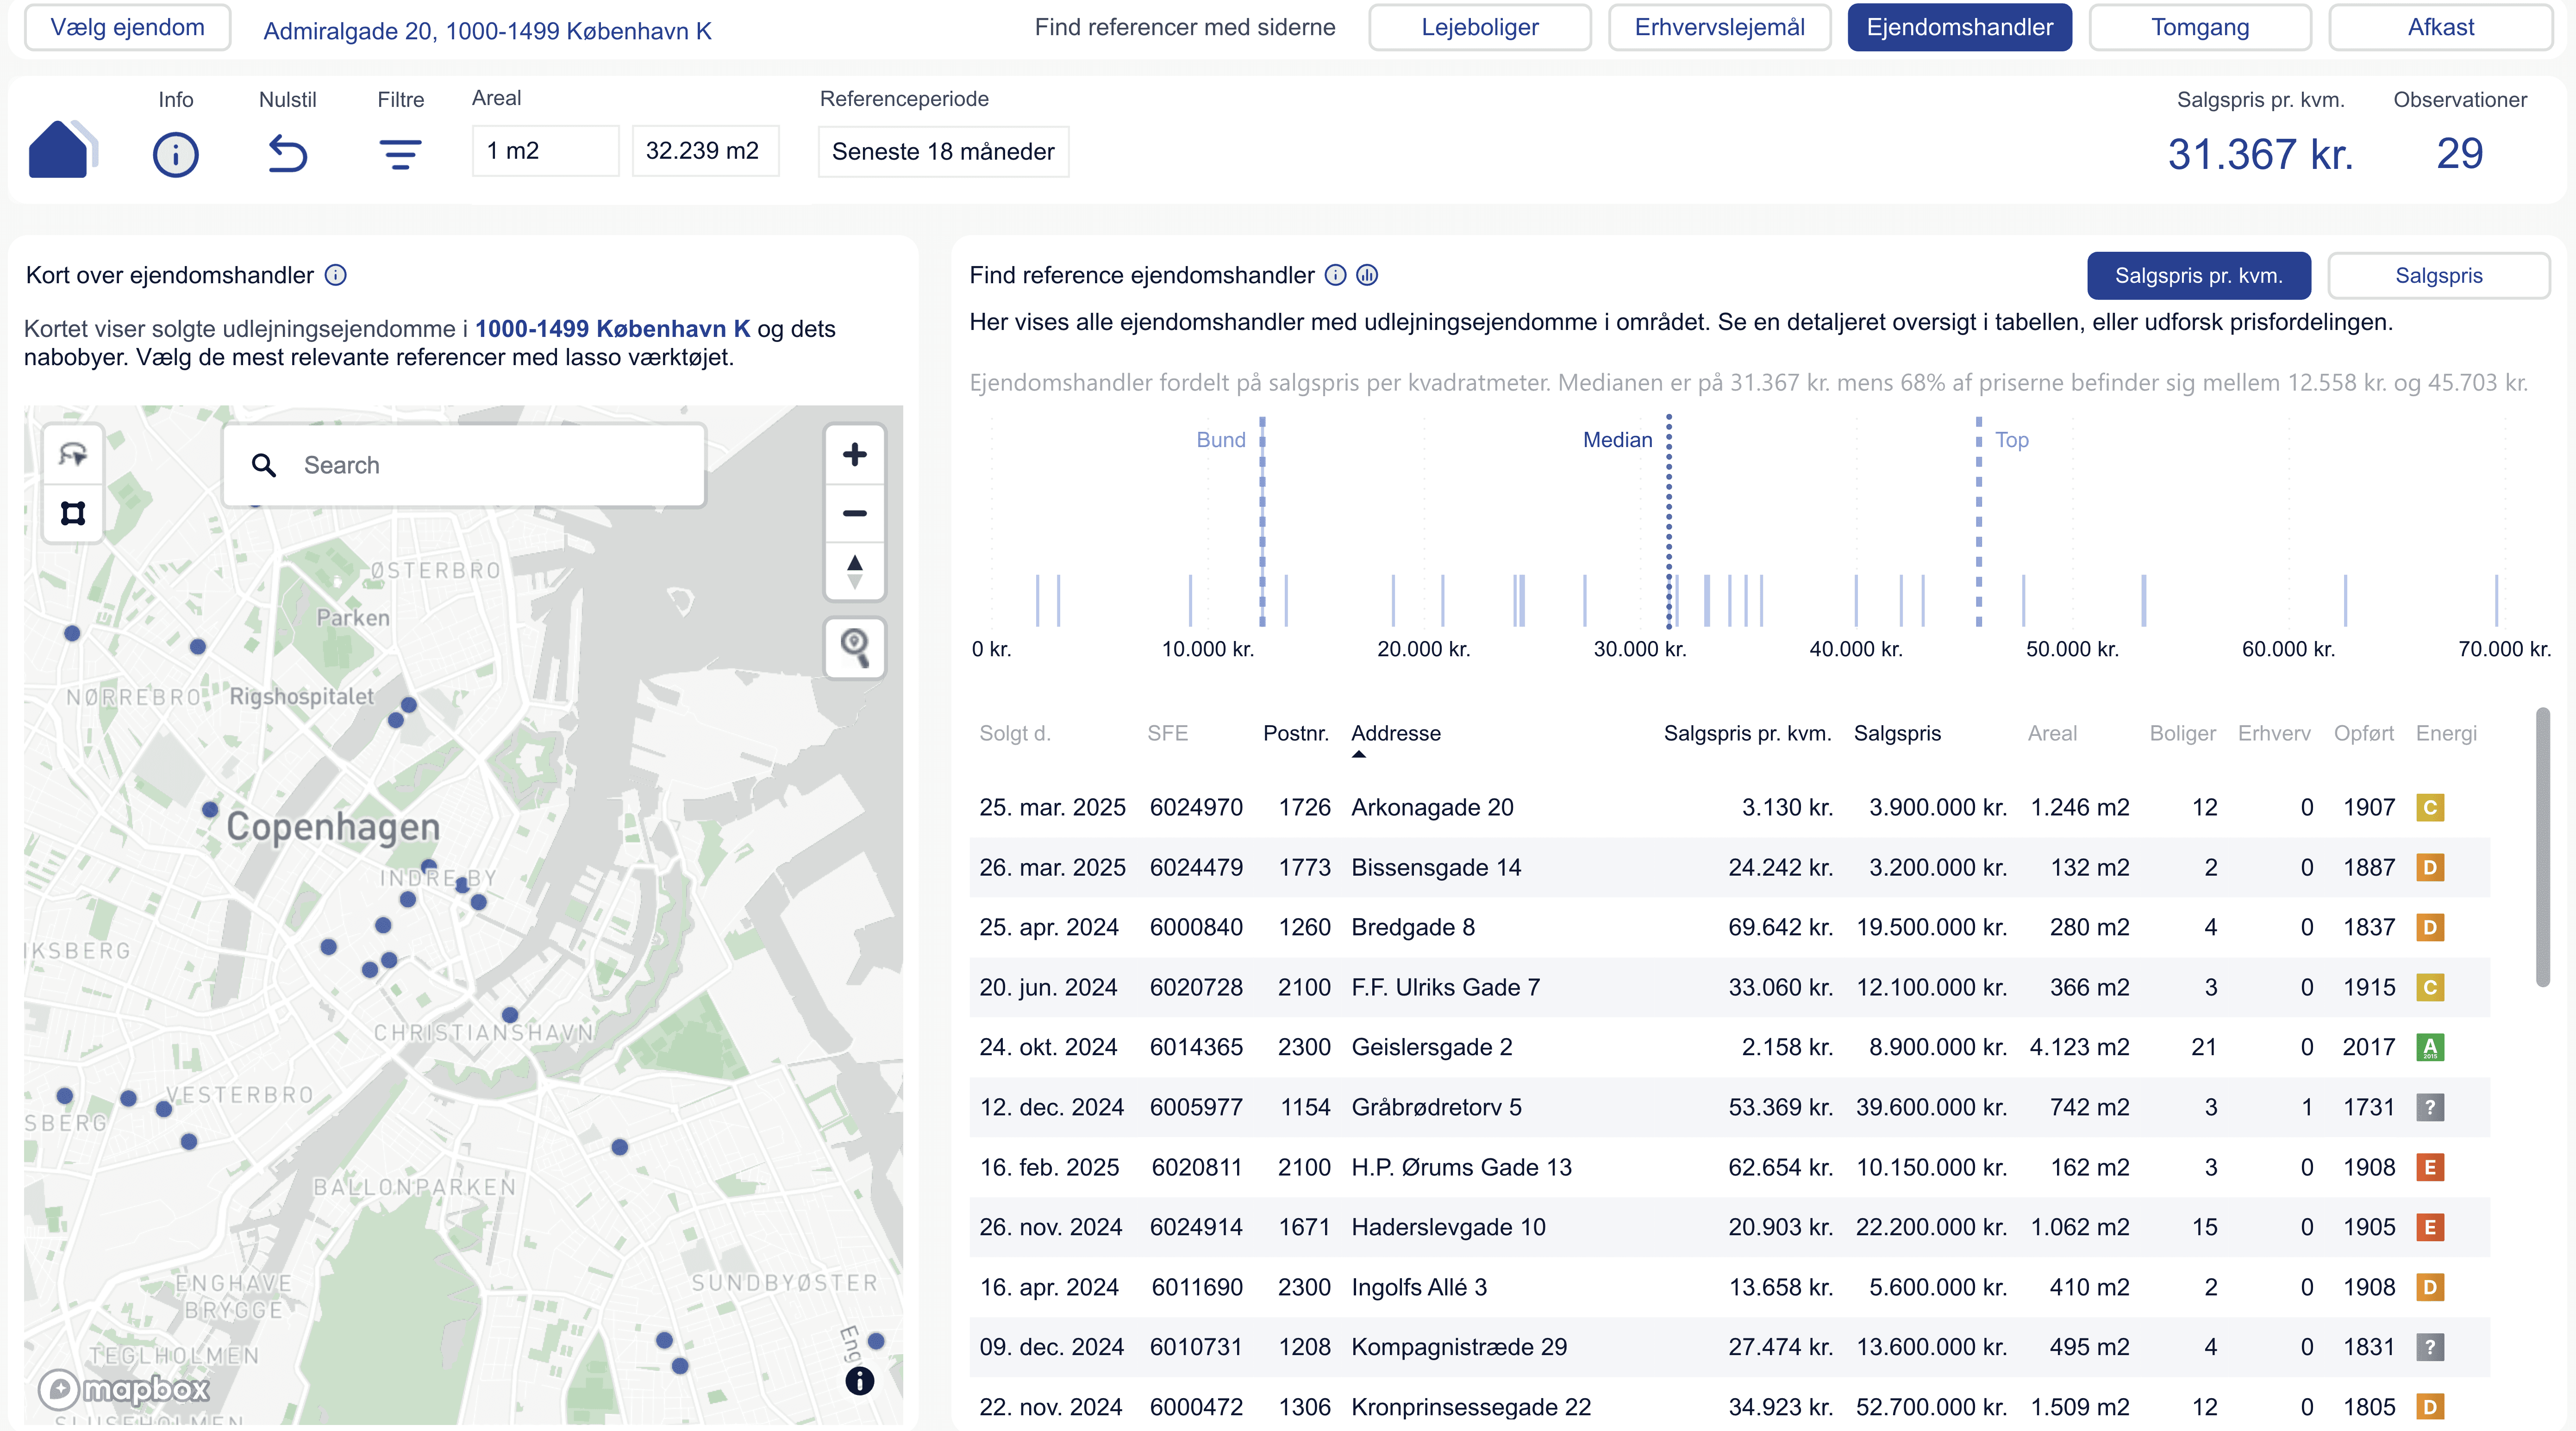The image size is (2576, 1431).
Task: Click the Median marker line in chart
Action: (1668, 520)
